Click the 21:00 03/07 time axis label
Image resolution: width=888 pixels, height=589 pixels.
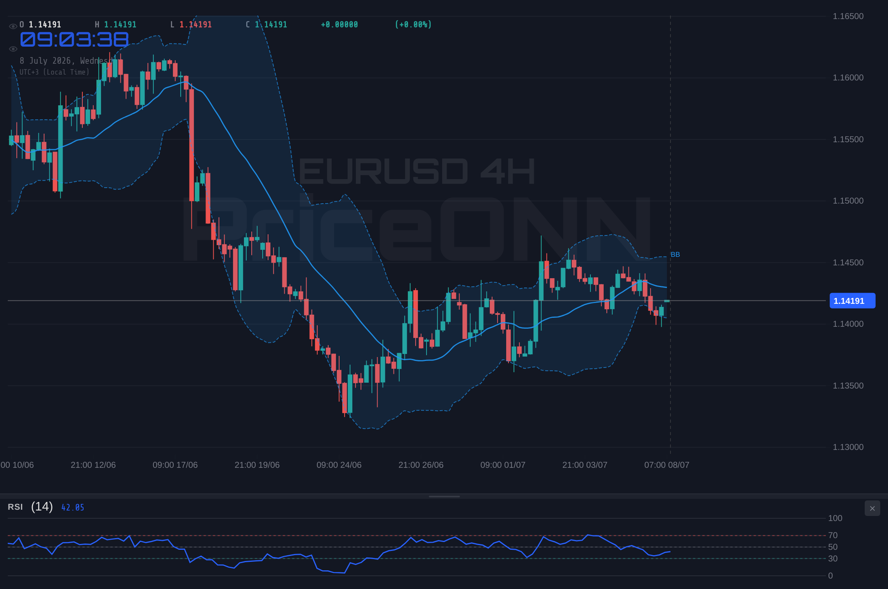click(585, 465)
